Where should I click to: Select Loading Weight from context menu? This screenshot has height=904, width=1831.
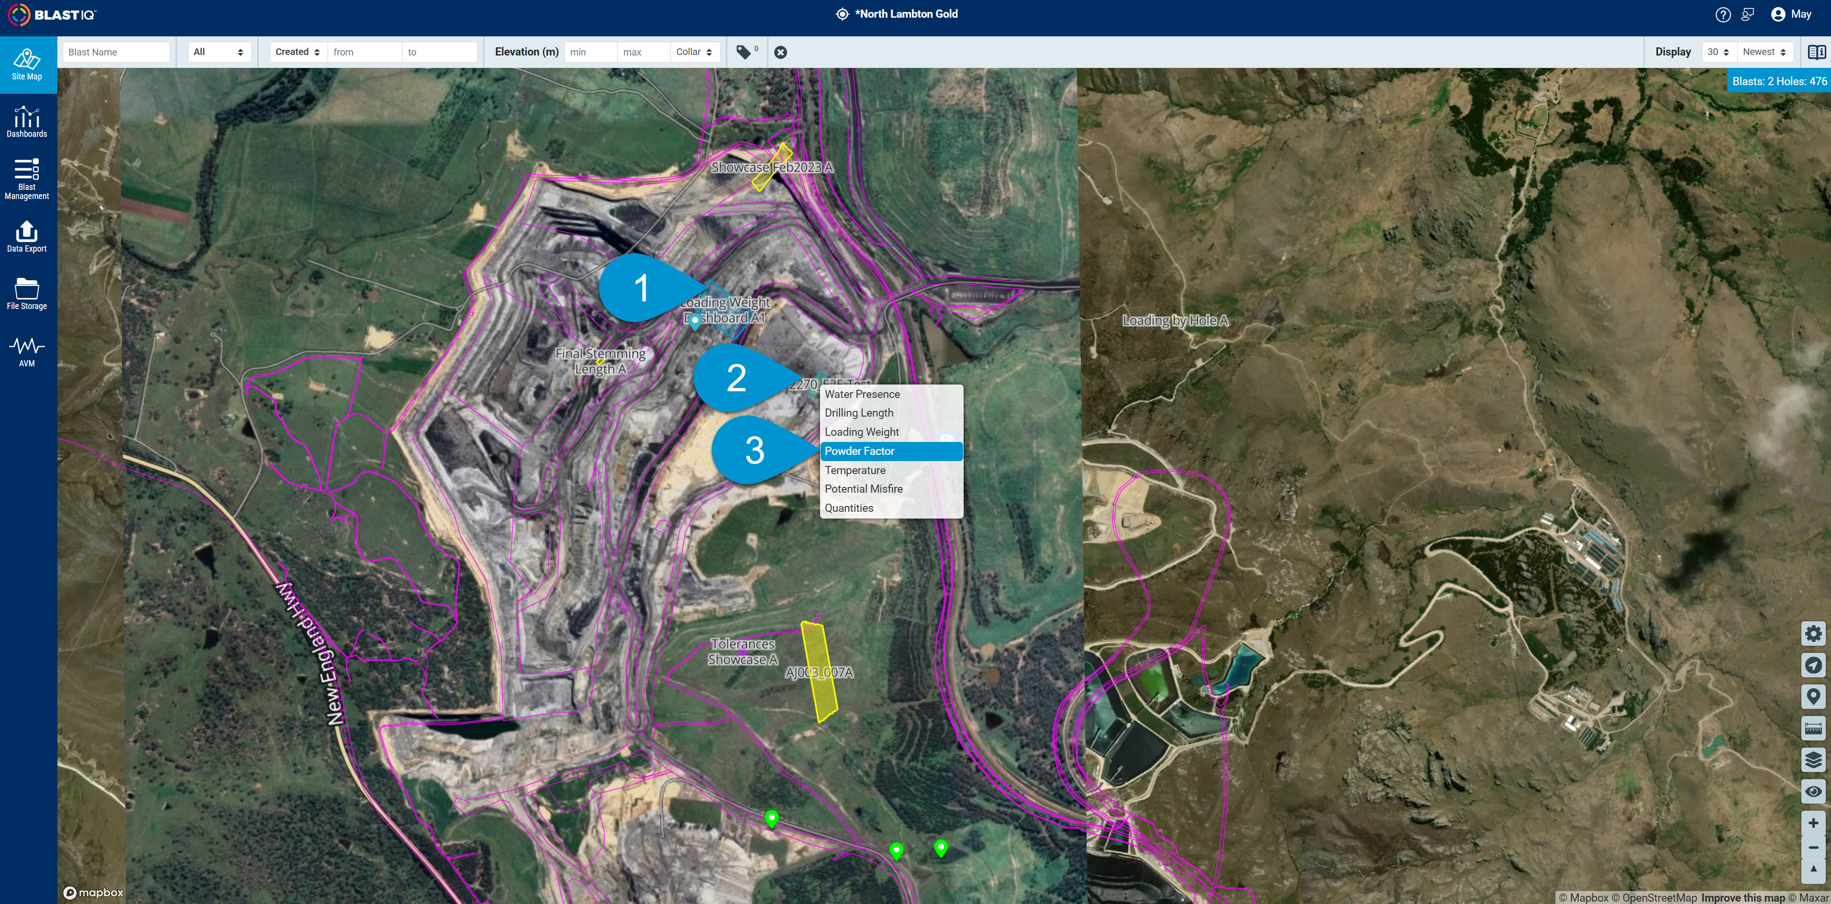[x=891, y=432]
